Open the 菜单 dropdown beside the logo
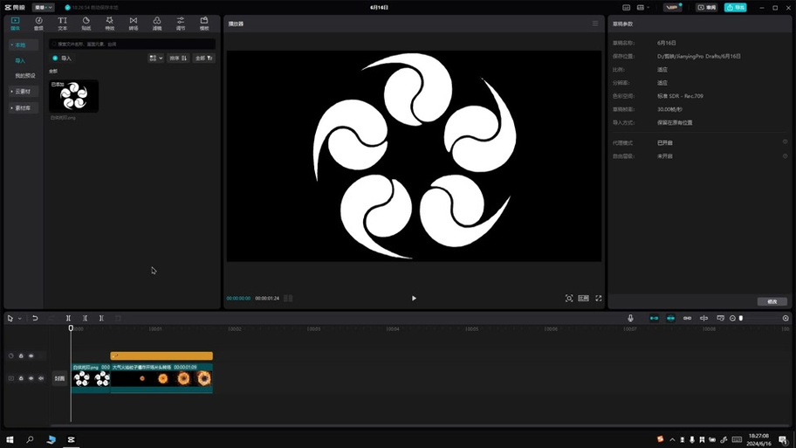 (x=43, y=8)
